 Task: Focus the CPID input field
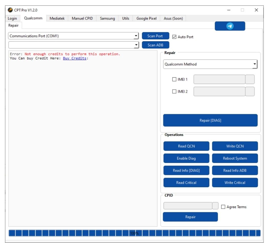click(x=188, y=206)
